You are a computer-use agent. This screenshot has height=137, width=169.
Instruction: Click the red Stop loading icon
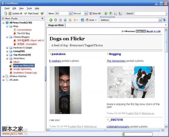tap(60, 20)
